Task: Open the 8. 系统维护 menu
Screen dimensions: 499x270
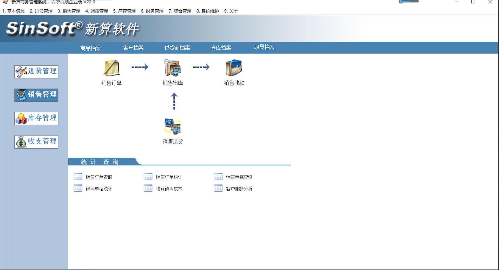Action: point(208,11)
